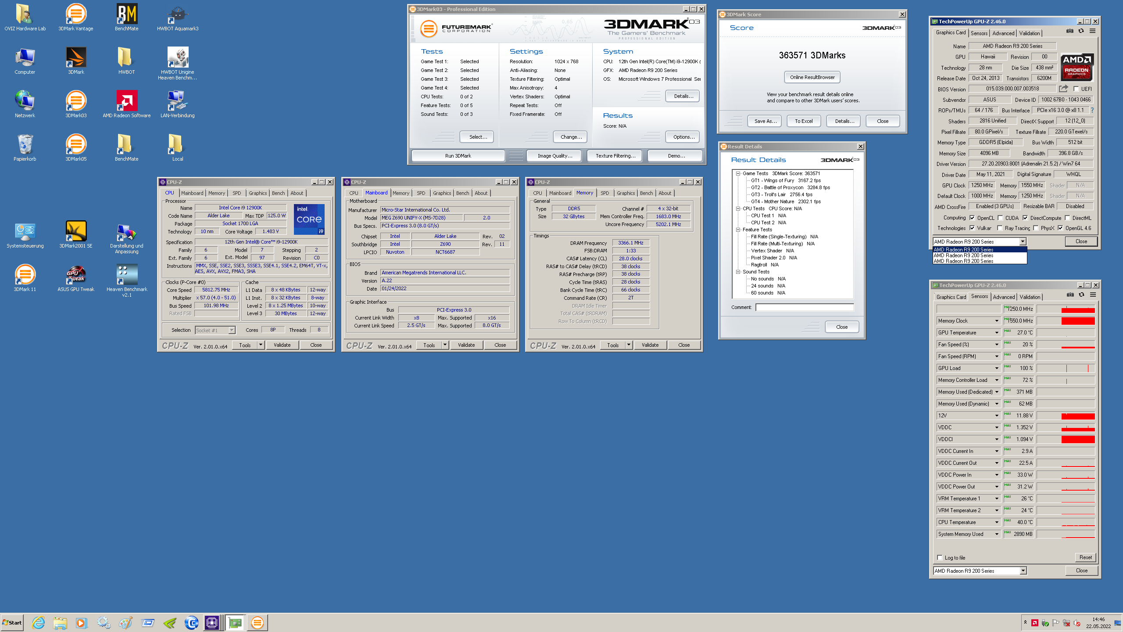This screenshot has height=632, width=1123.
Task: Open the AMD Radeon Software shortcut
Action: point(127,104)
